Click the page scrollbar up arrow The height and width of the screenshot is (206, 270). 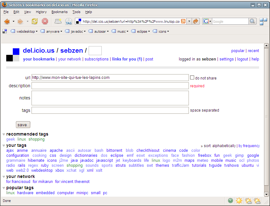(x=266, y=46)
